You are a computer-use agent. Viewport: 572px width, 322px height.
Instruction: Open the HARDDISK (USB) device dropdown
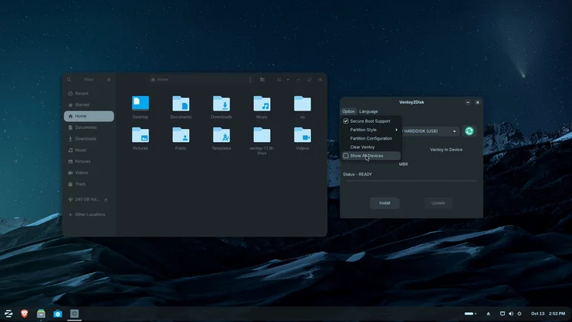pos(430,131)
